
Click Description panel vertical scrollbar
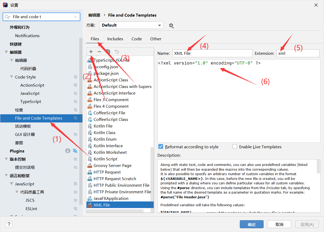pos(318,166)
